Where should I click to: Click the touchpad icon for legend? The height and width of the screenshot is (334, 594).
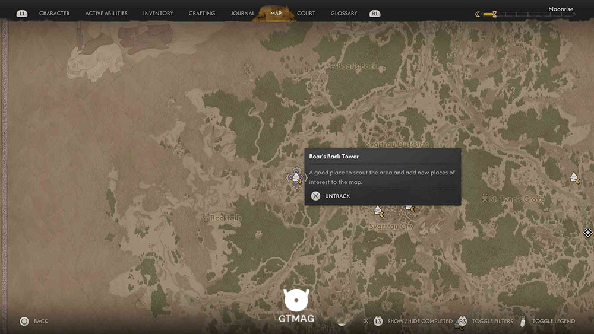(x=523, y=321)
